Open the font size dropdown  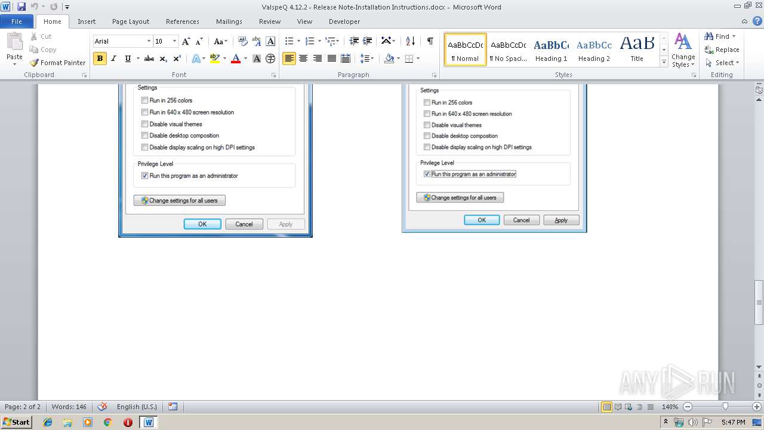(x=174, y=41)
